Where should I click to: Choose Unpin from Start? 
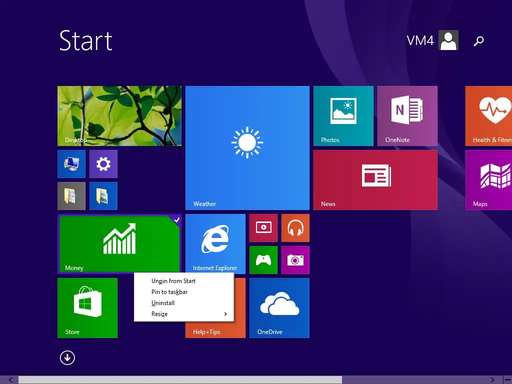pyautogui.click(x=184, y=281)
